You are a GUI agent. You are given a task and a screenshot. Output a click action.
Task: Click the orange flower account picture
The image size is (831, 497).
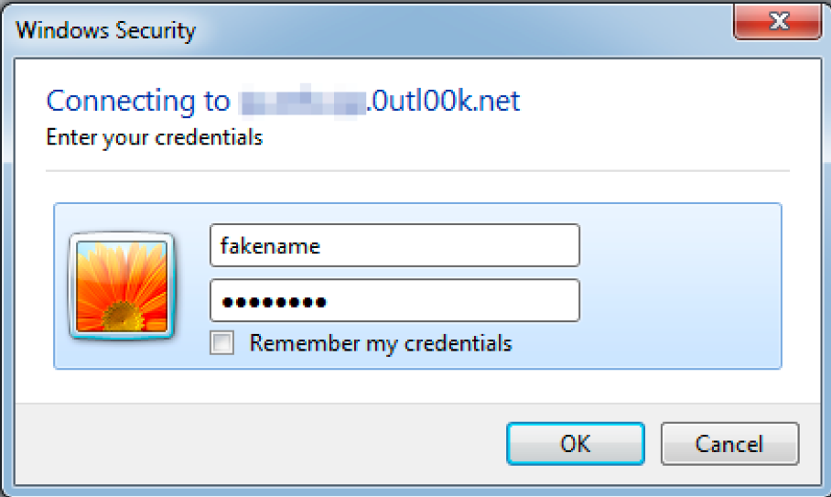click(x=120, y=286)
